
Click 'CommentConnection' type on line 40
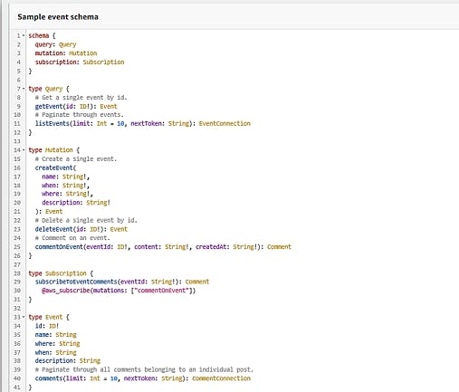point(221,378)
